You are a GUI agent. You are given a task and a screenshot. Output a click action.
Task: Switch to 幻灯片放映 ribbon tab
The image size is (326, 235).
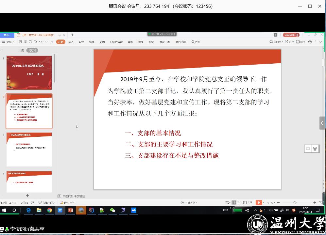pyautogui.click(x=116, y=42)
